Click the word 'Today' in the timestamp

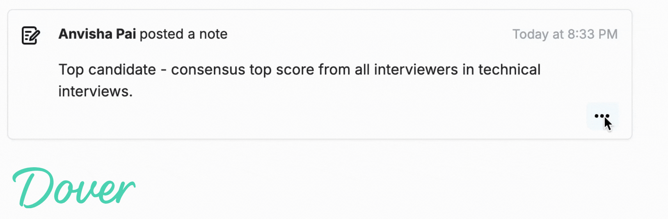point(530,34)
